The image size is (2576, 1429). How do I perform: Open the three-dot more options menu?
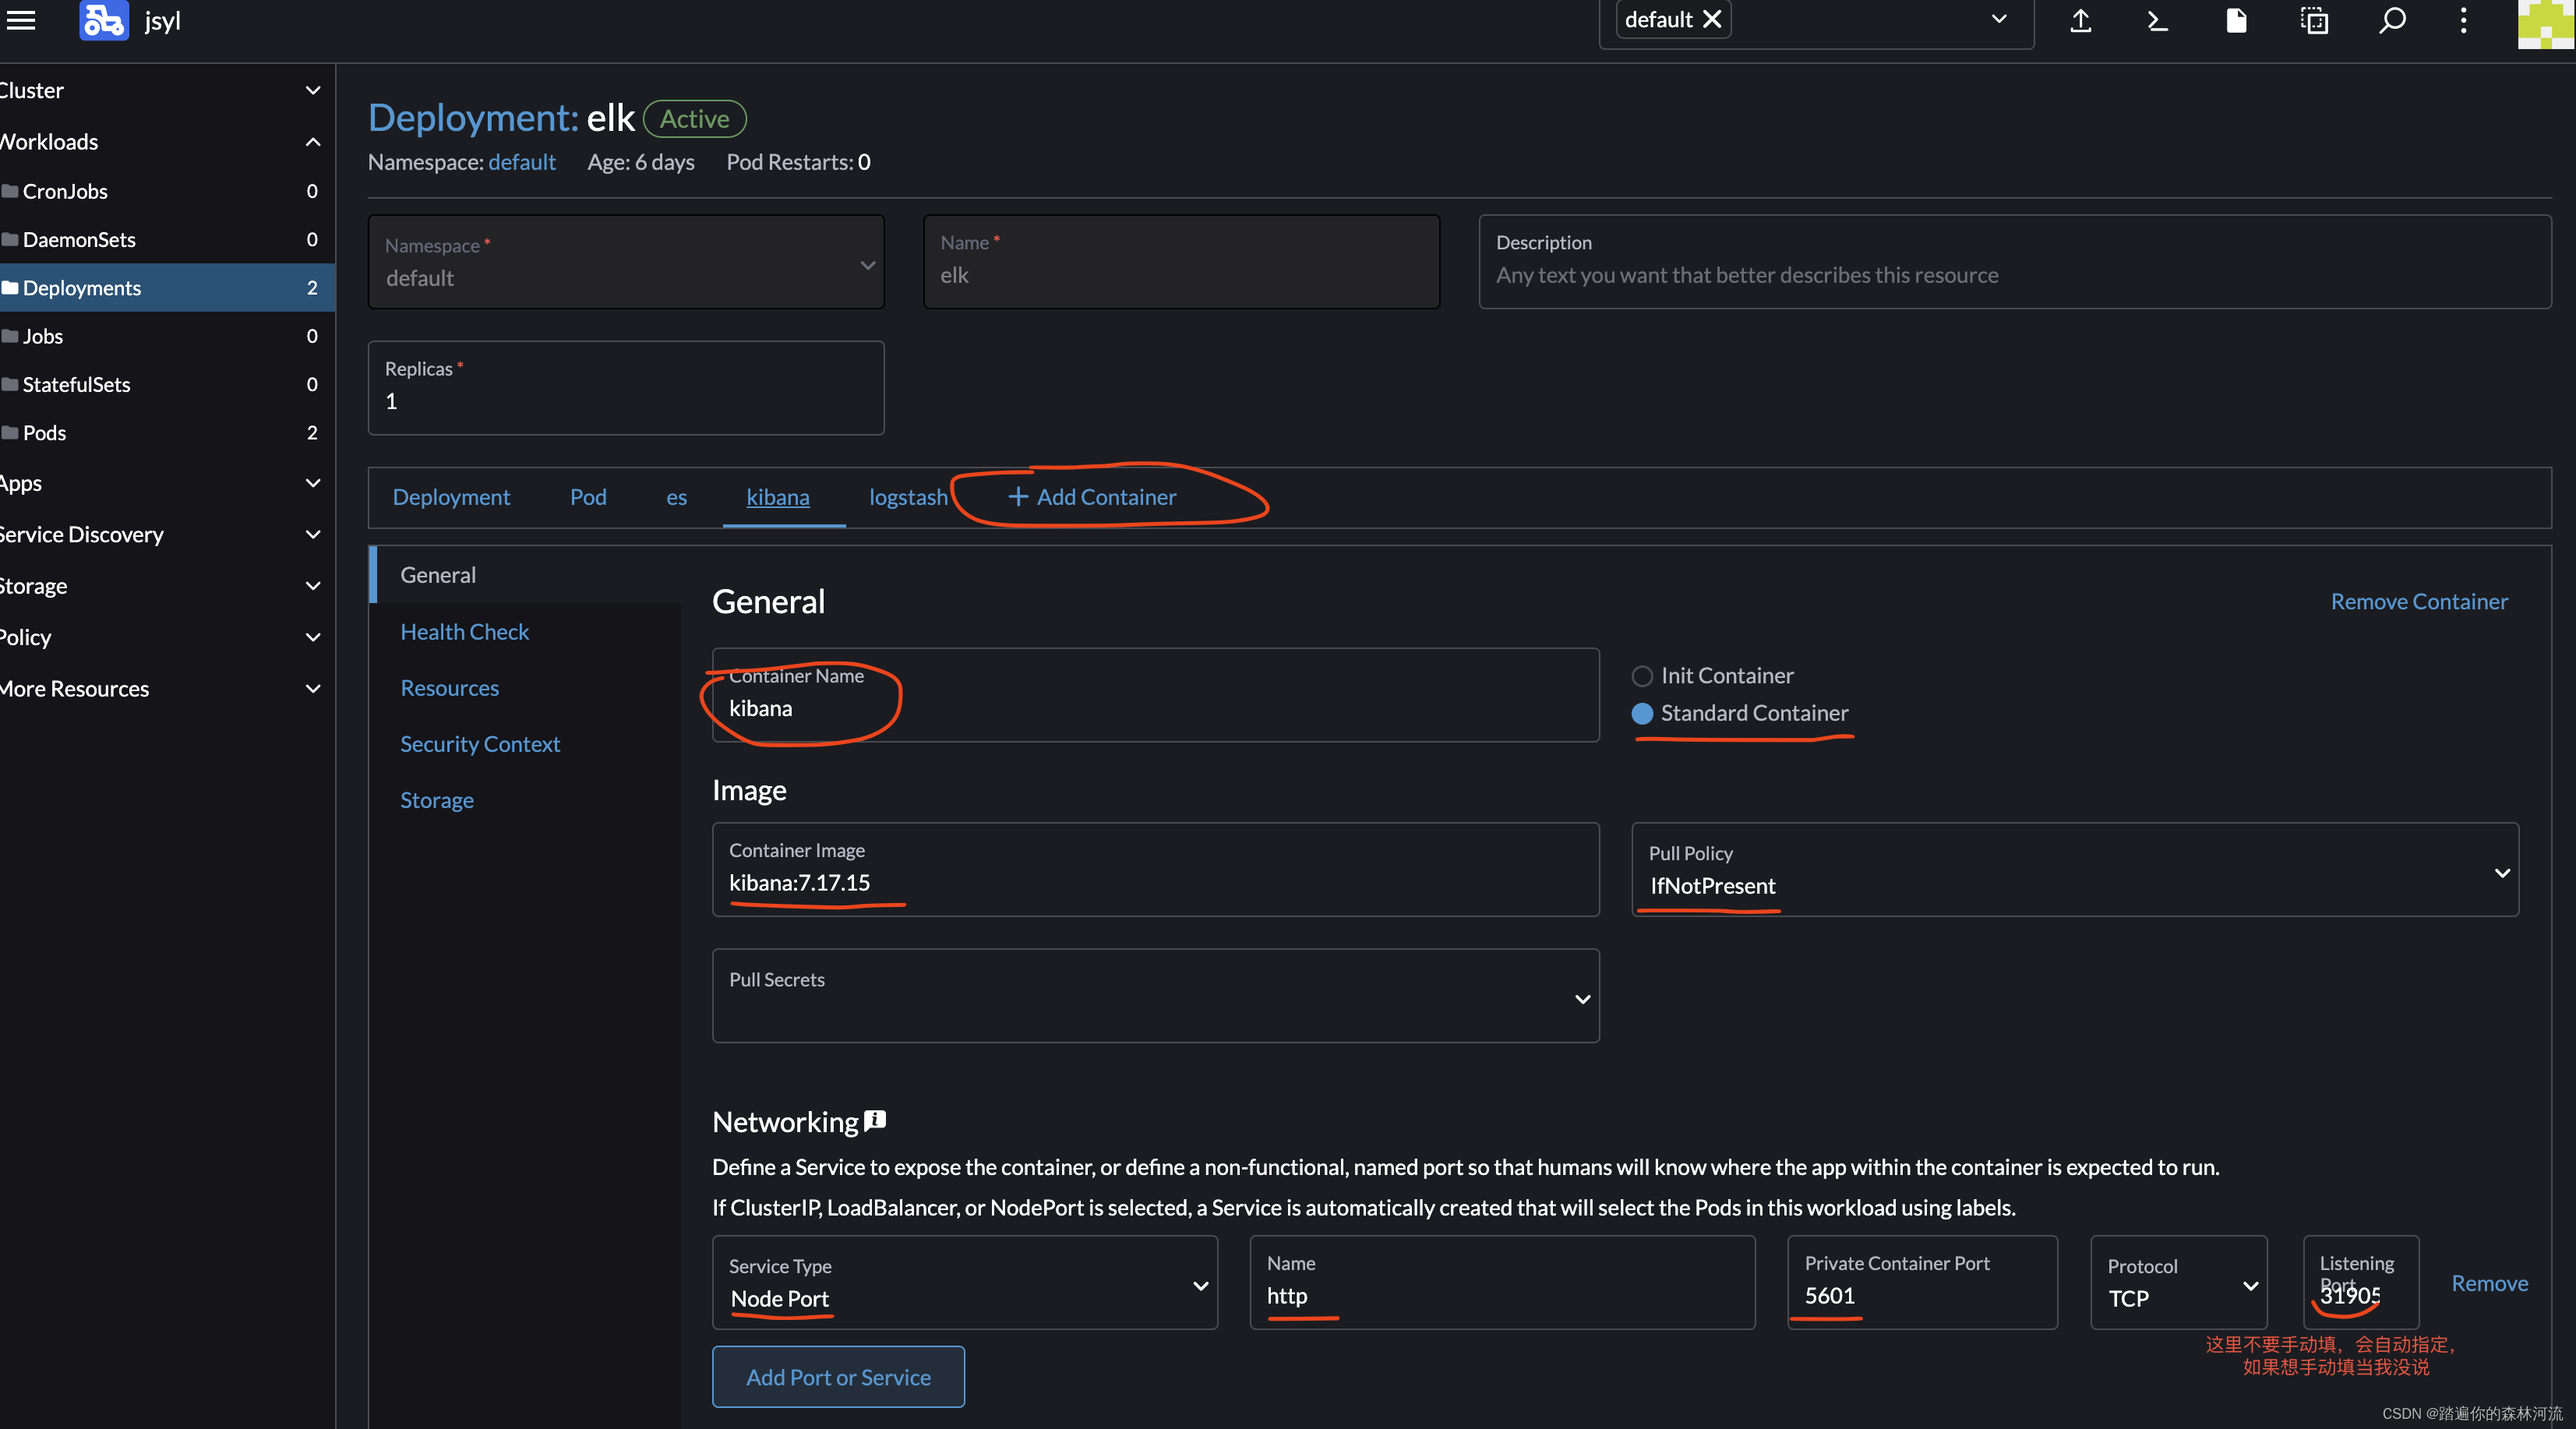[x=2463, y=20]
